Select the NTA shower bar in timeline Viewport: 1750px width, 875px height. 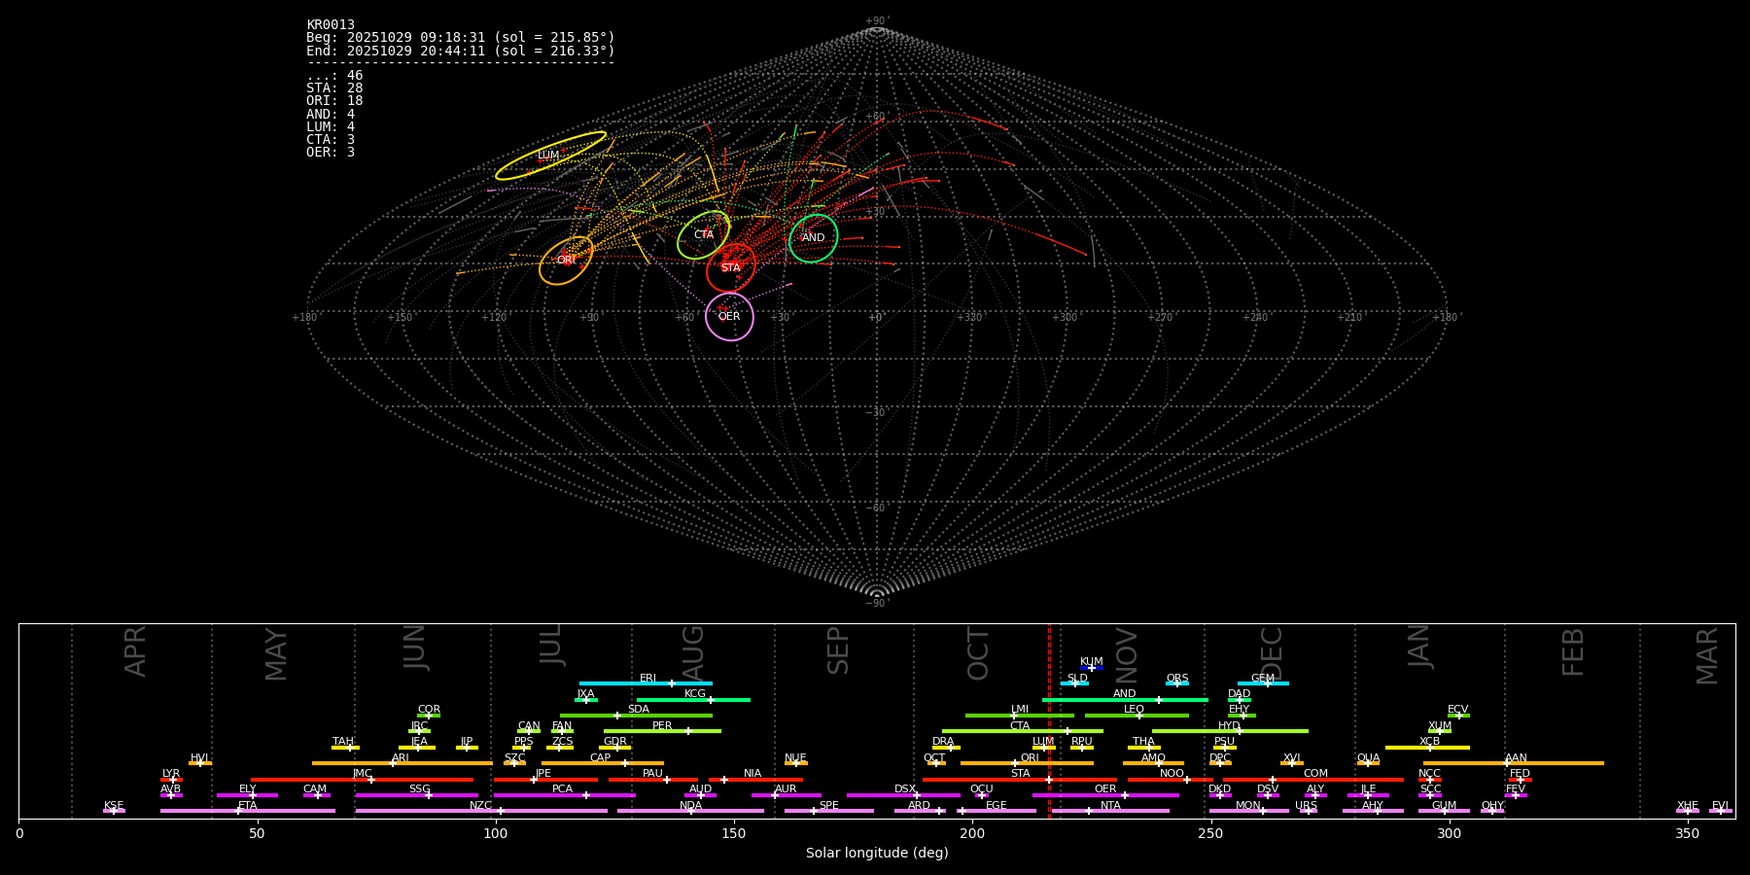point(1109,811)
